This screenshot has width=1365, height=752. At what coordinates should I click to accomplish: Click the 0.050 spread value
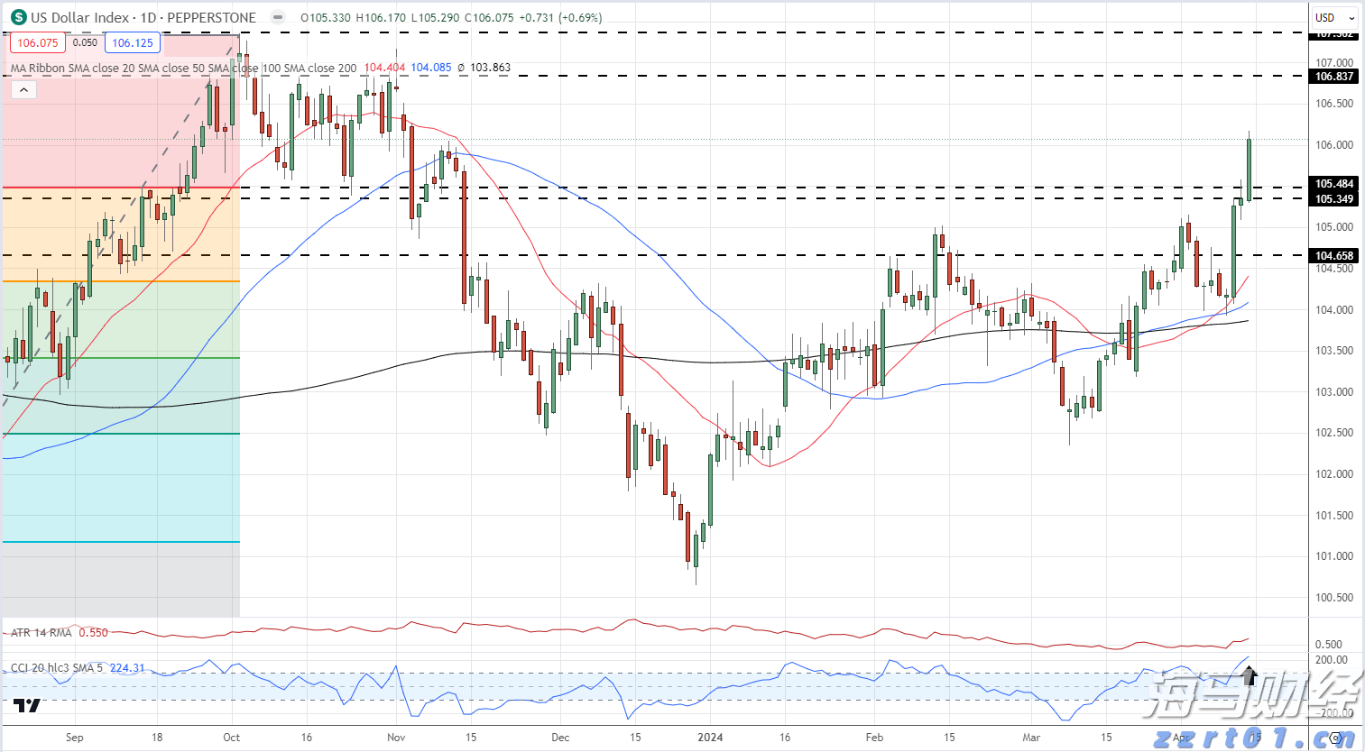click(x=85, y=42)
